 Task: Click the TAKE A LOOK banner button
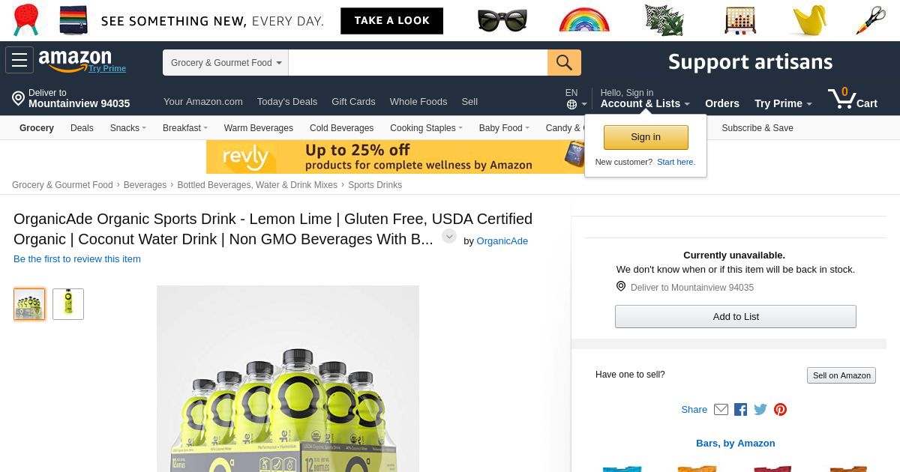391,21
